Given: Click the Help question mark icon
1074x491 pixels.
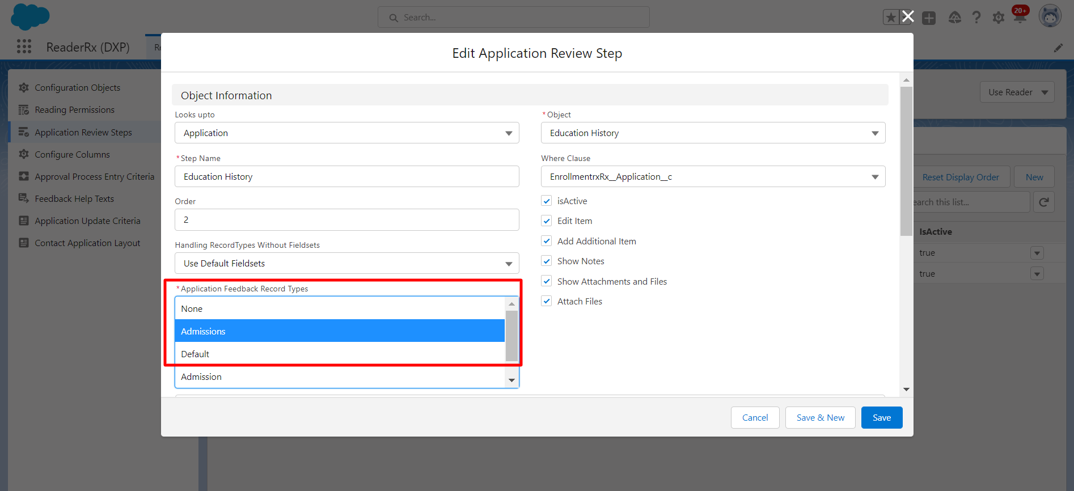Looking at the screenshot, I should [x=976, y=18].
